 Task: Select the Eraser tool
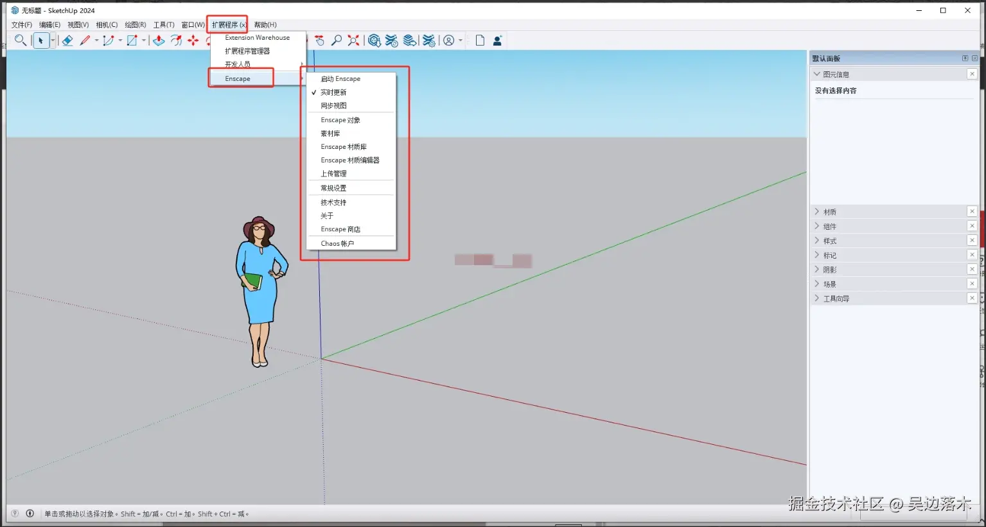coord(67,40)
